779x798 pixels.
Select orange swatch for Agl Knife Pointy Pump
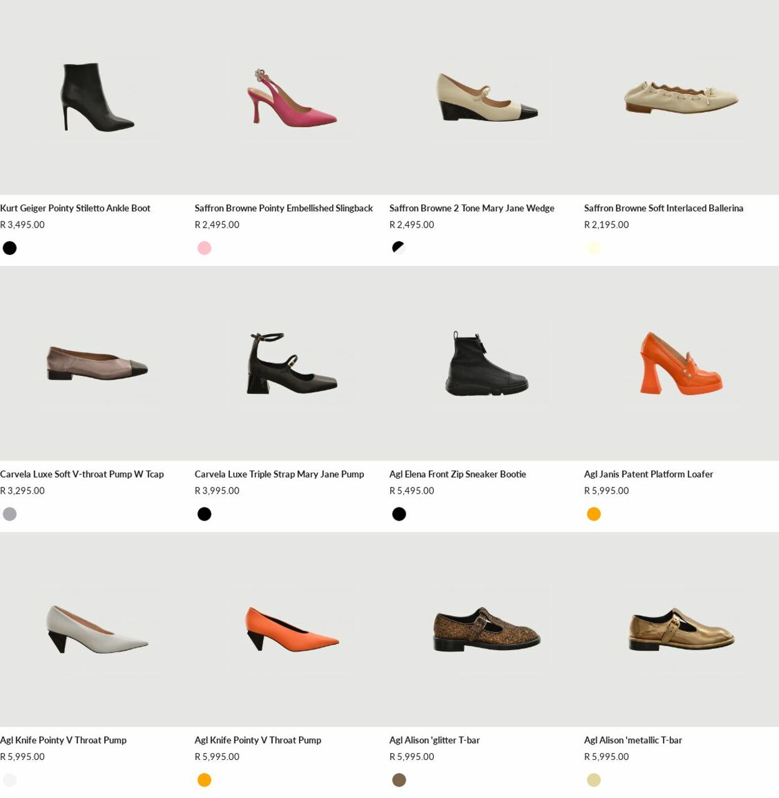[x=204, y=781]
